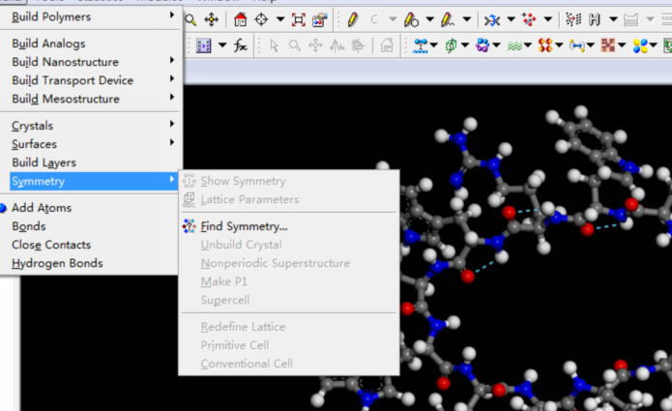Click the Fit to View icon
672x411 pixels.
click(298, 19)
